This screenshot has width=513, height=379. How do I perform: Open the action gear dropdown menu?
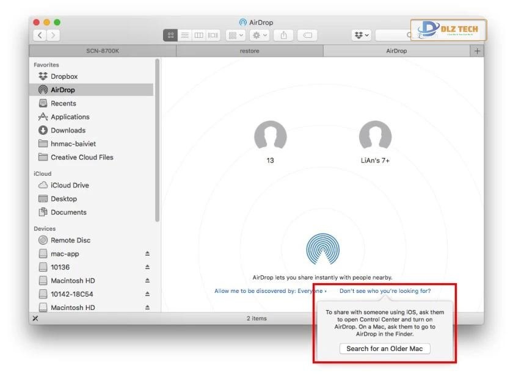[260, 35]
